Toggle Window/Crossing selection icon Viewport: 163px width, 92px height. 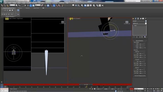coord(25,5)
